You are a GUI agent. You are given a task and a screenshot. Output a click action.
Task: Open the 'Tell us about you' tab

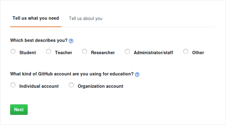pyautogui.click(x=85, y=18)
